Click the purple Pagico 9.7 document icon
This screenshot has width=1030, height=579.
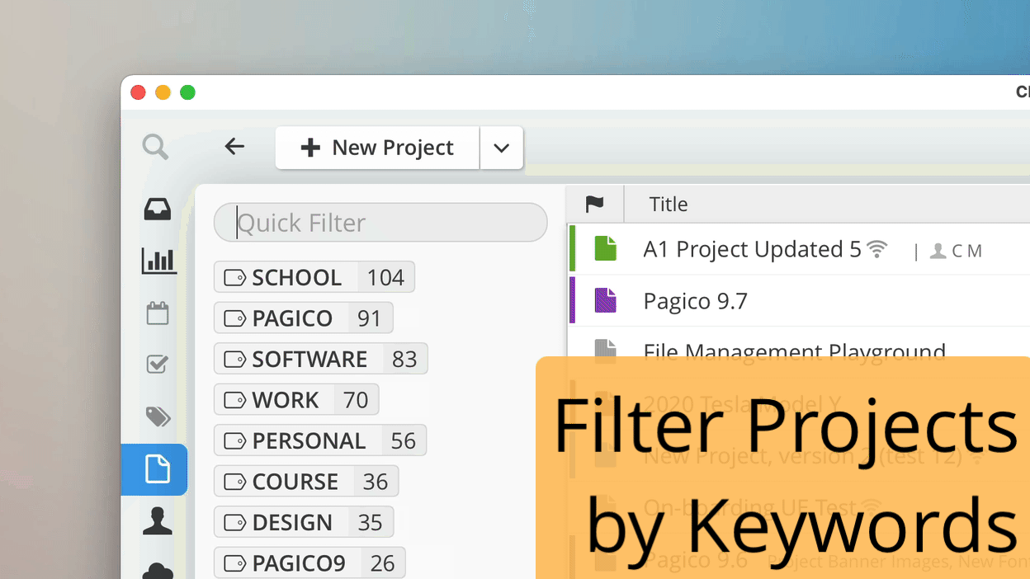[x=606, y=300]
